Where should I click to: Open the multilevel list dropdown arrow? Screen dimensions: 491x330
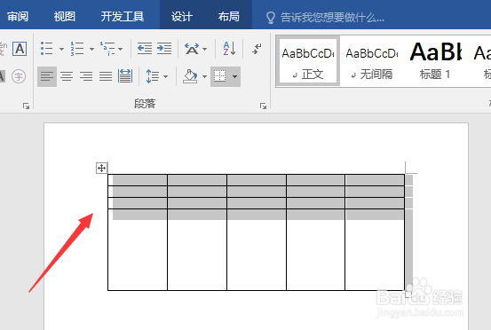pos(121,49)
